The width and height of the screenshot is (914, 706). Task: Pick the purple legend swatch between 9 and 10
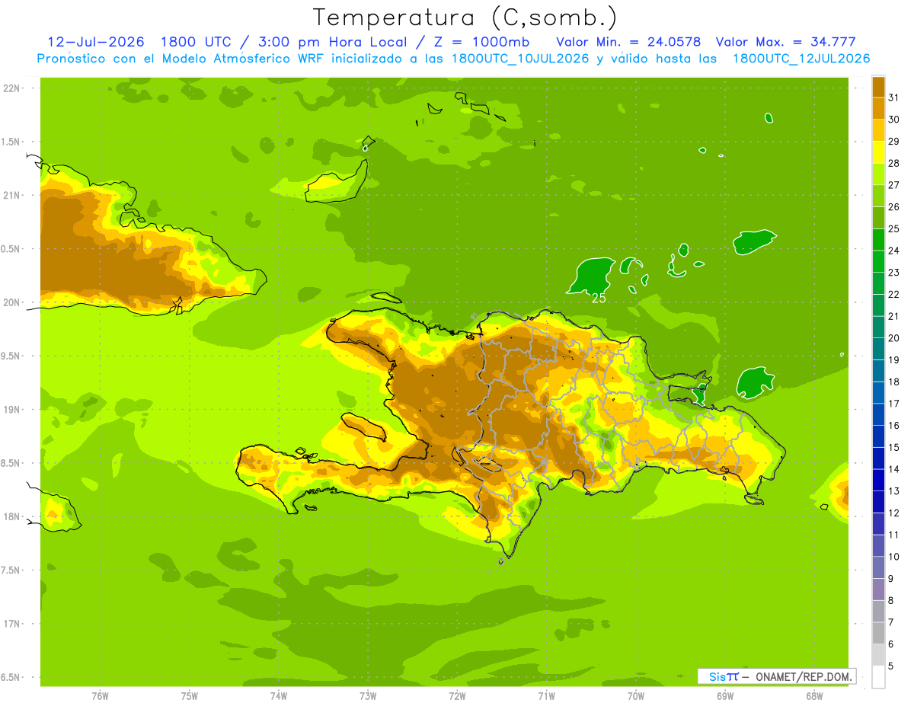tap(878, 567)
